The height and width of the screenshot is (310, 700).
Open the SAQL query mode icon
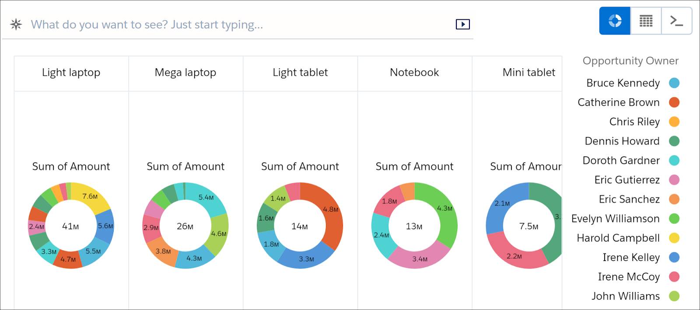click(x=676, y=21)
